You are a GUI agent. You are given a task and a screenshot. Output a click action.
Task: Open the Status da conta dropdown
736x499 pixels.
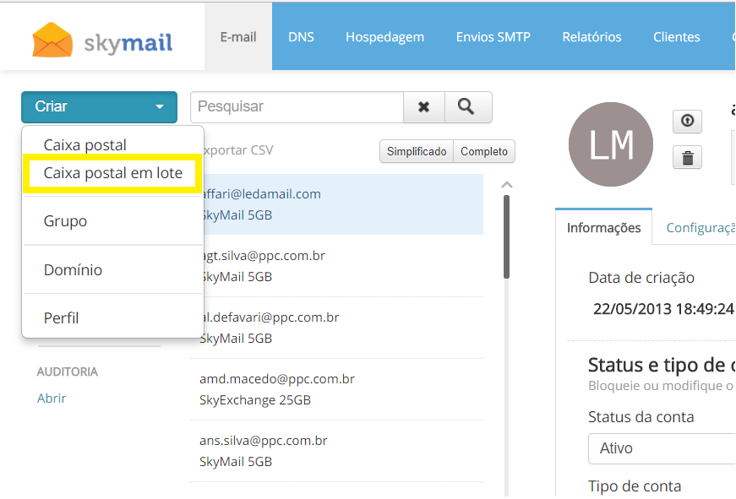click(661, 448)
